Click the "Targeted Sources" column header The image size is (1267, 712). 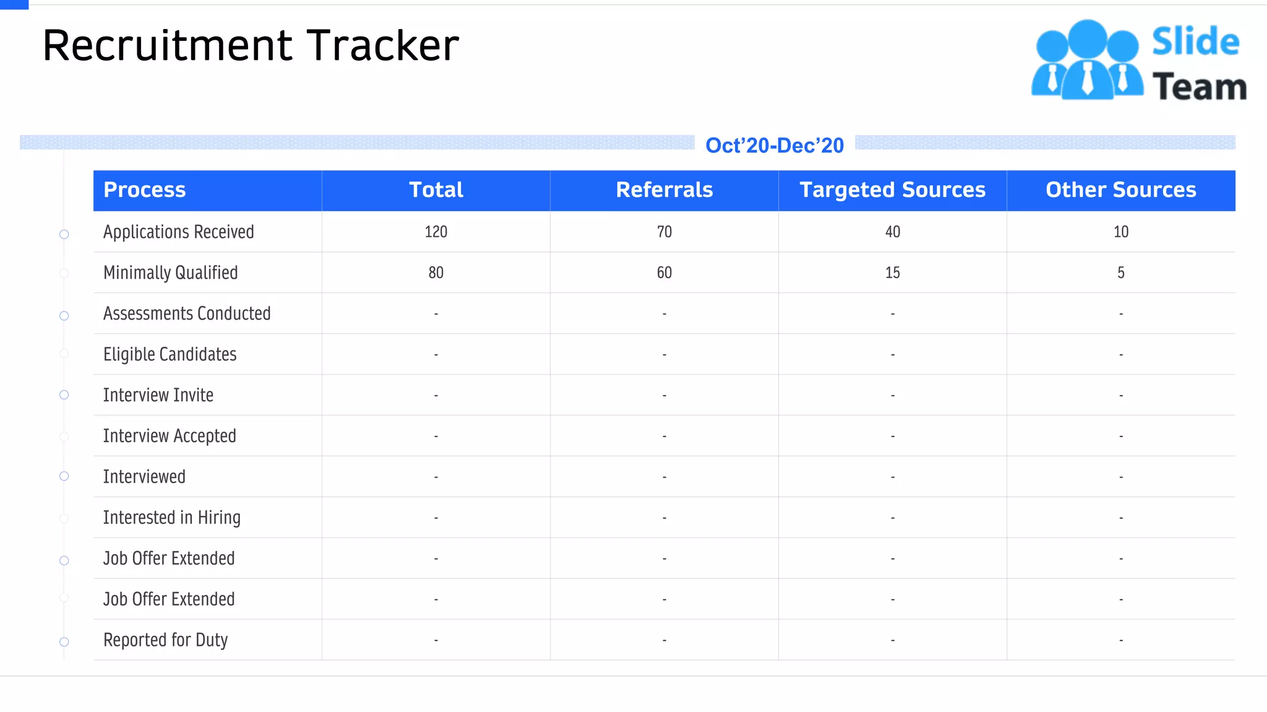click(893, 190)
